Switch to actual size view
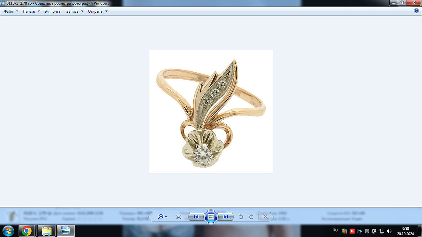 click(x=179, y=217)
